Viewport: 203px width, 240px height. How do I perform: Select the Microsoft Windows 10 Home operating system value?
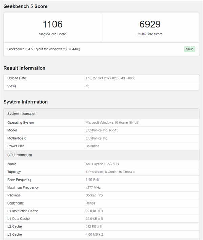[112, 123]
